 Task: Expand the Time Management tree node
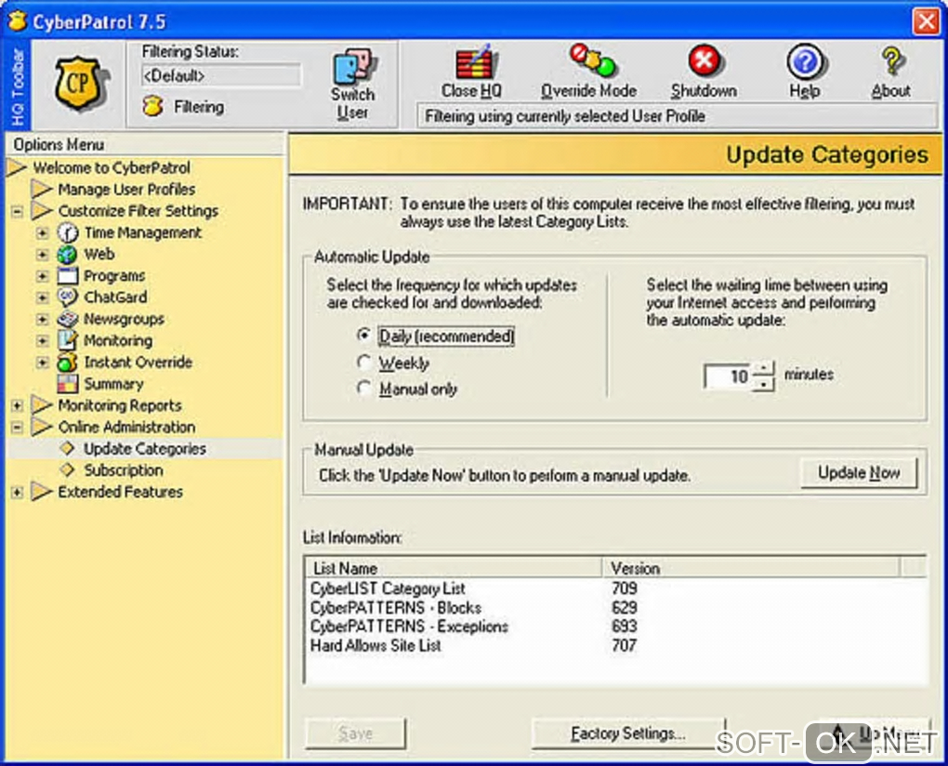42,232
